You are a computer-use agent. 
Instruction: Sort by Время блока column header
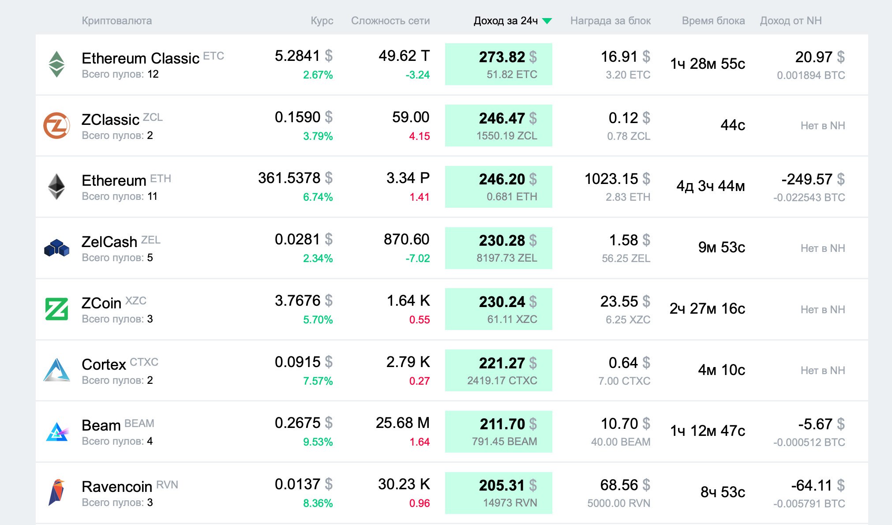pyautogui.click(x=713, y=21)
